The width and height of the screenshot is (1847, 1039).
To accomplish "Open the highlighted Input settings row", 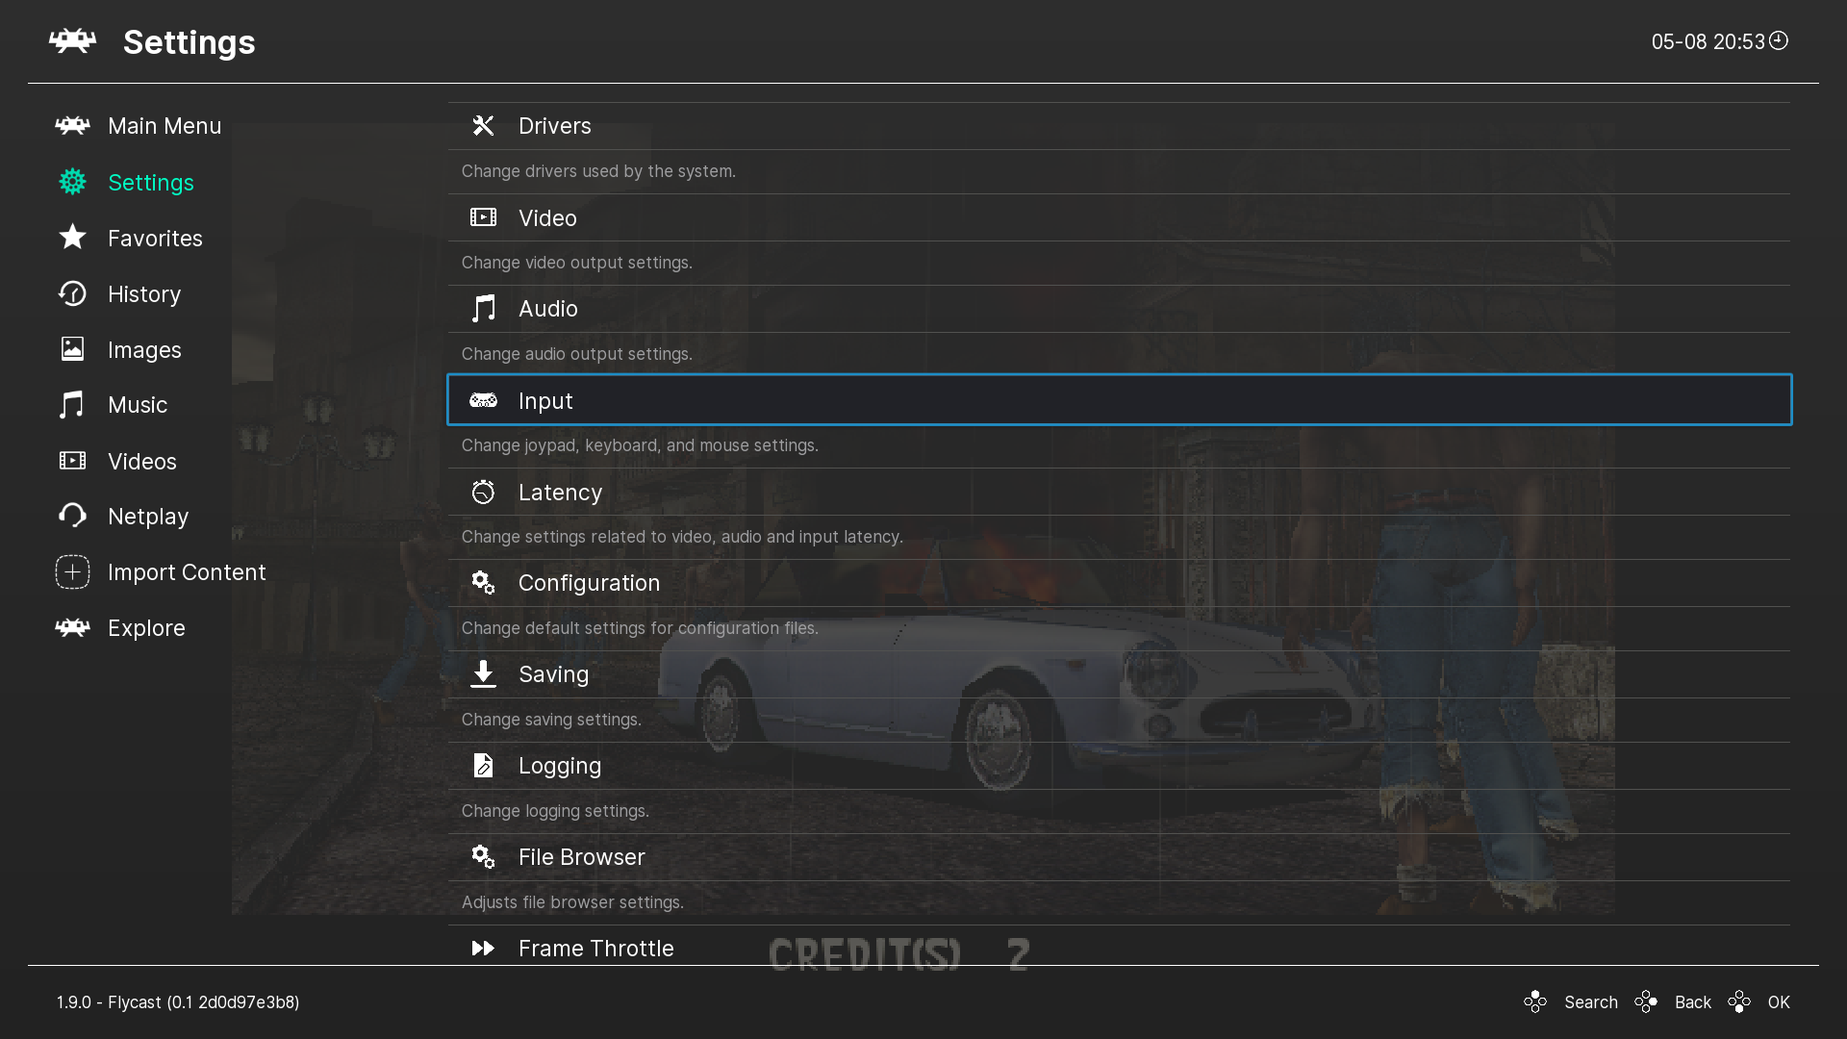I will coord(1119,400).
